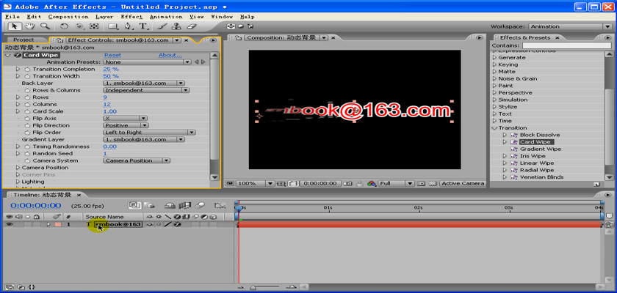Toggle Title-Action Safe grid button
Image resolution: width=617 pixels, height=293 pixels.
pyautogui.click(x=281, y=183)
